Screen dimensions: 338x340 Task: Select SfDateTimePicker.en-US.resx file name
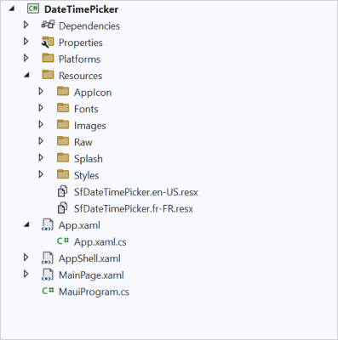pos(136,192)
